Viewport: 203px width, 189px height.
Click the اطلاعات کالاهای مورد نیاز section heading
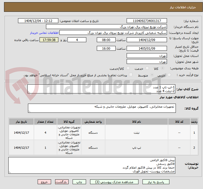click(x=179, y=97)
